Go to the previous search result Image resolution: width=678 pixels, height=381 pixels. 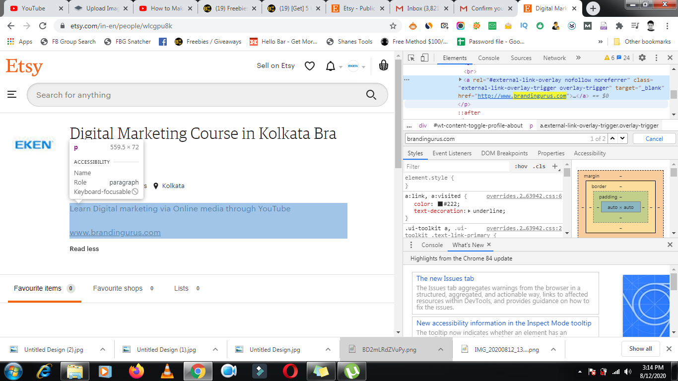[613, 138]
